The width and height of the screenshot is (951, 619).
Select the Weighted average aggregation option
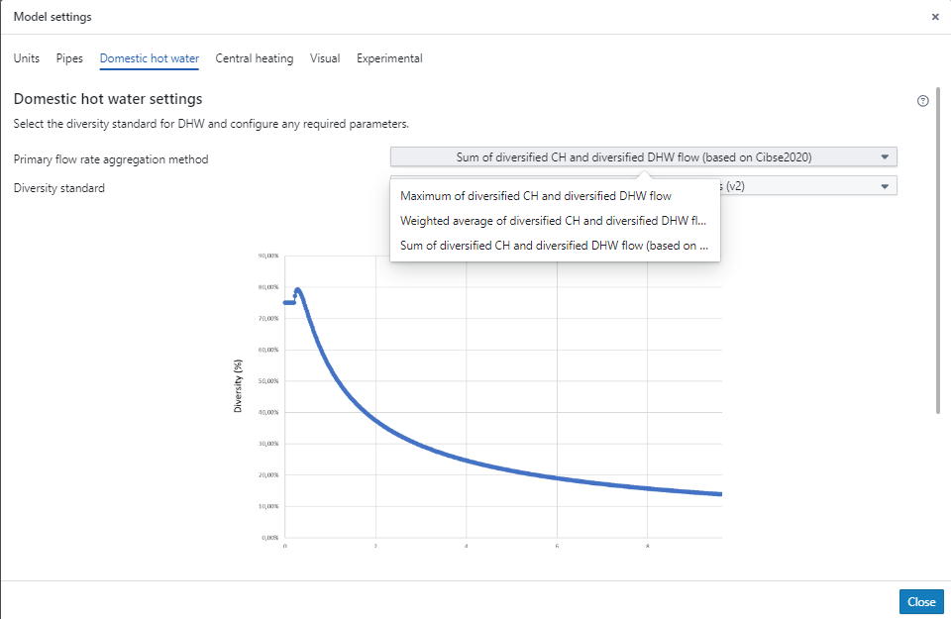(x=553, y=221)
